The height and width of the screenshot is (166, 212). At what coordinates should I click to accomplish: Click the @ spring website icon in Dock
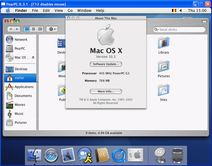[160, 155]
